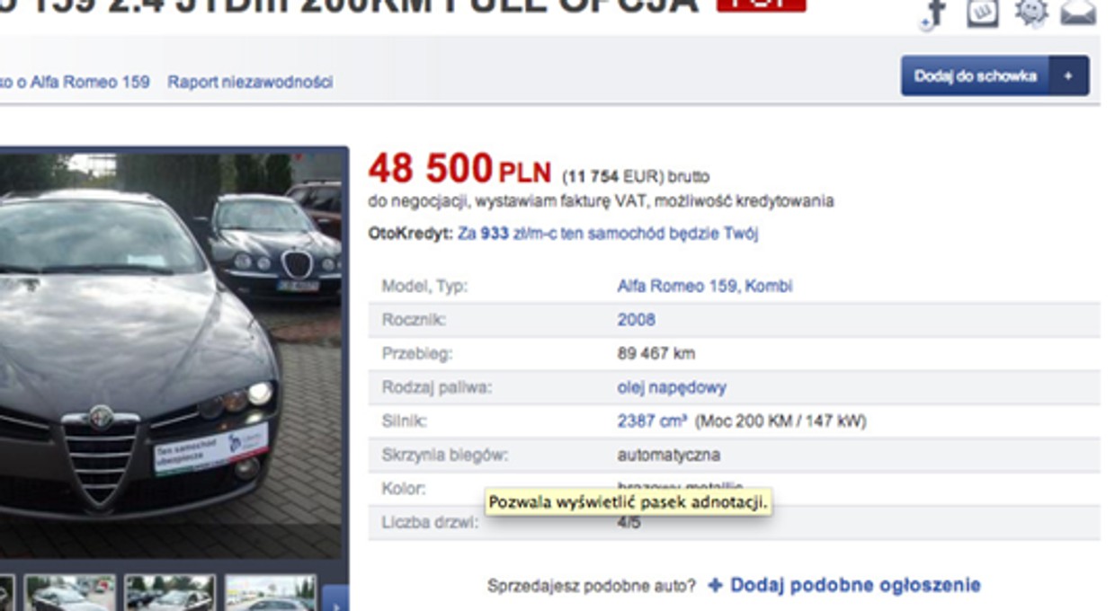
Task: Click the next arrow of thumbnail strip
Action: [335, 598]
